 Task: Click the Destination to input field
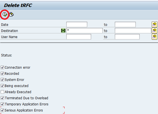coord(133,31)
